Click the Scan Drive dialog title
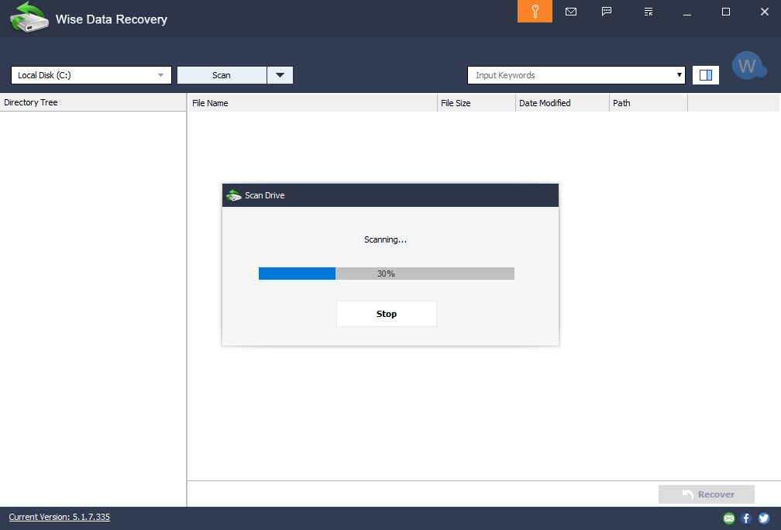The height and width of the screenshot is (530, 781). 264,195
